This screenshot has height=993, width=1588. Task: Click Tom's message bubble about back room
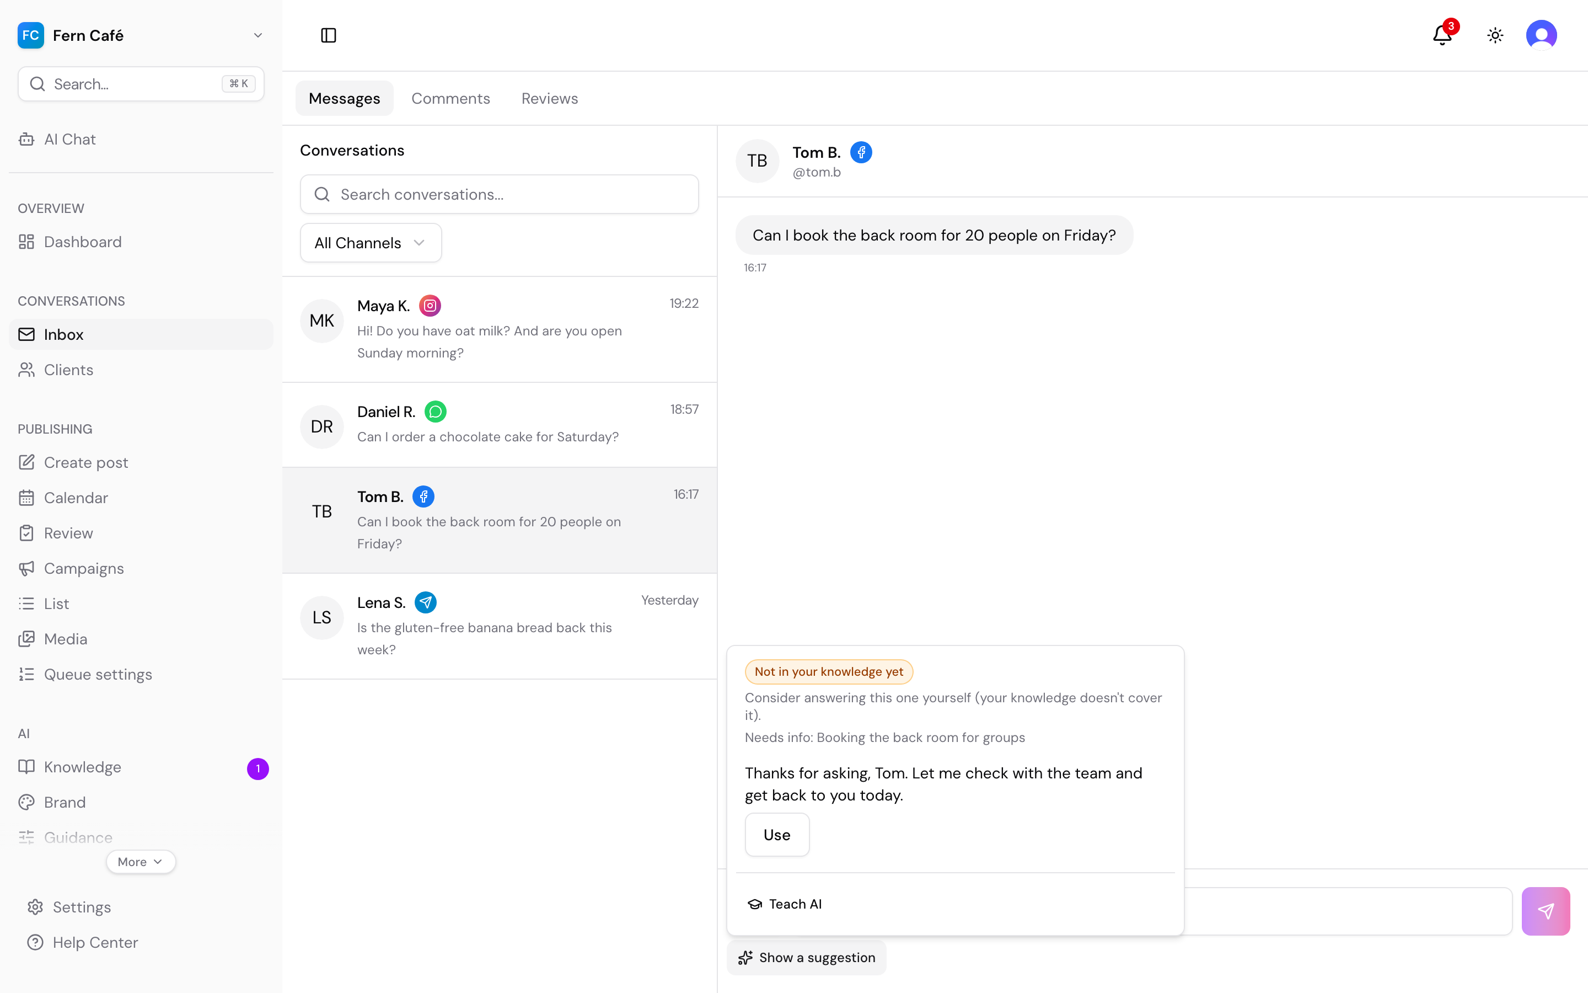point(934,235)
